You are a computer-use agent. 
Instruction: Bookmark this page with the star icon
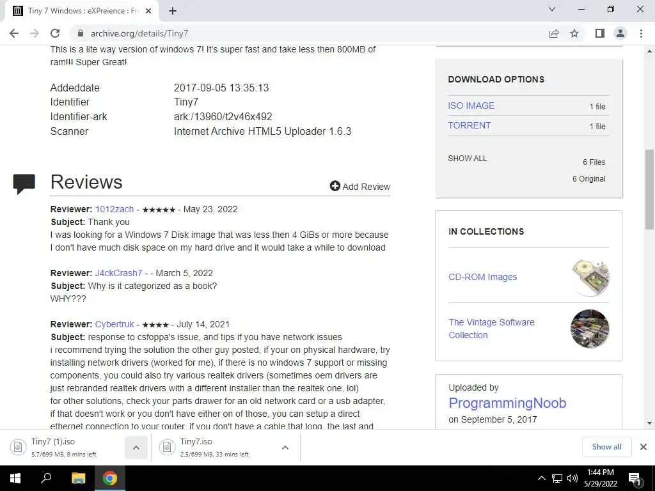574,33
